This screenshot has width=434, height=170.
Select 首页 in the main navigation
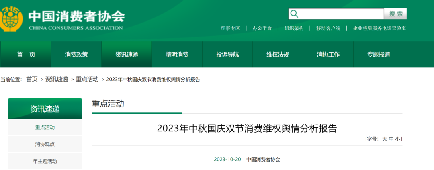[26, 55]
